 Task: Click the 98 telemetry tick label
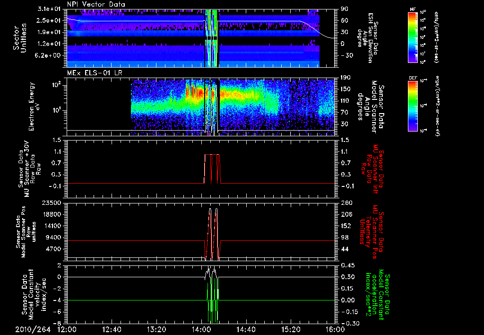click(344, 238)
